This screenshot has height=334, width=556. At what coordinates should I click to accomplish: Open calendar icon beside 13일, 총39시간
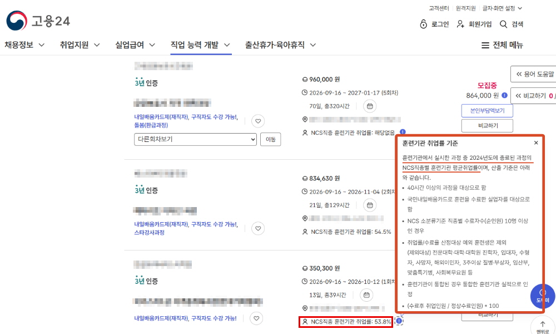point(366,295)
